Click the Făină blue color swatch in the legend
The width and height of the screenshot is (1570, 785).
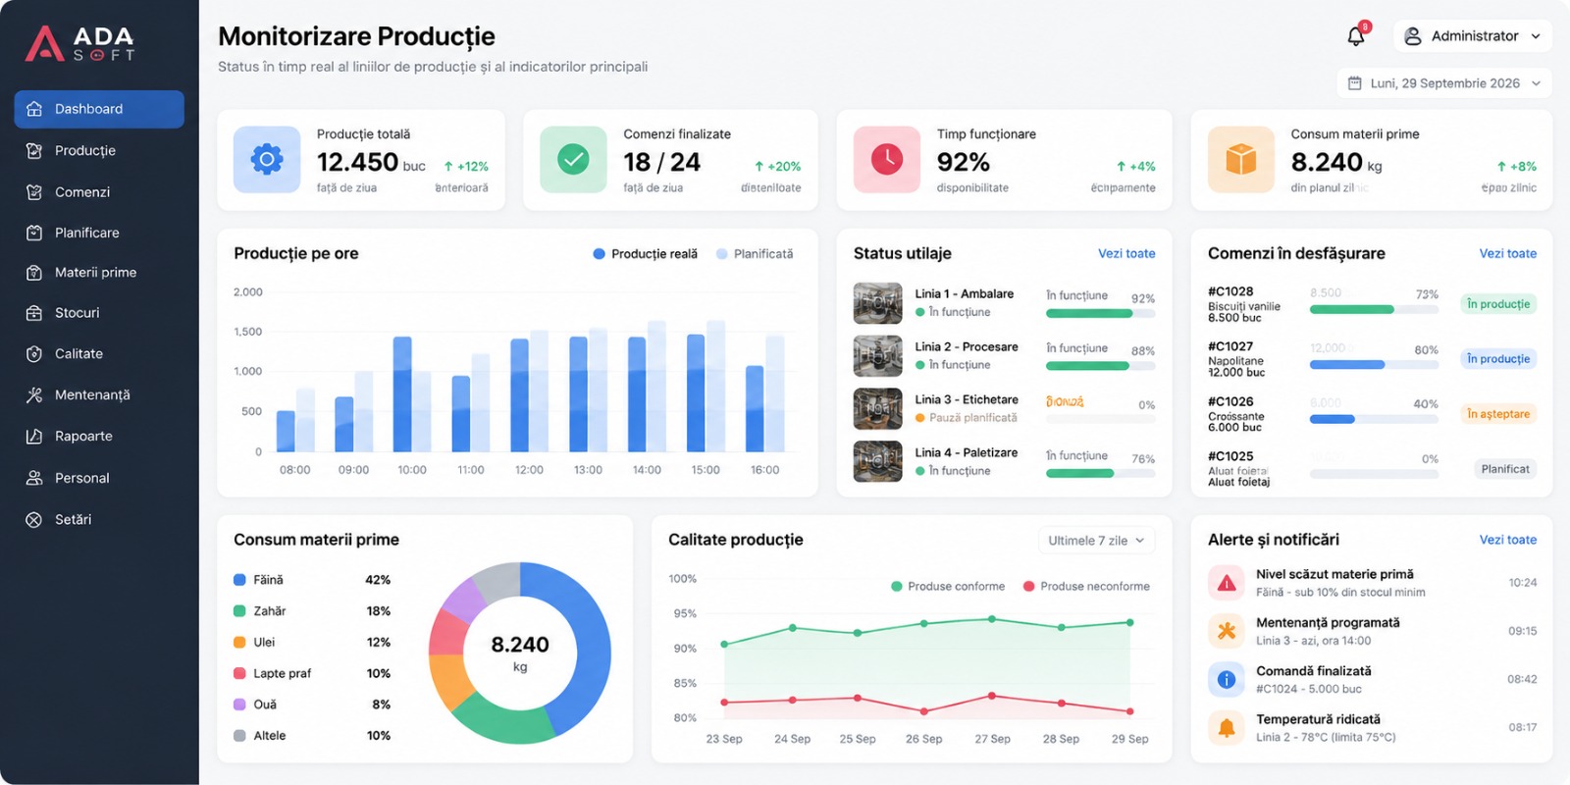click(239, 580)
